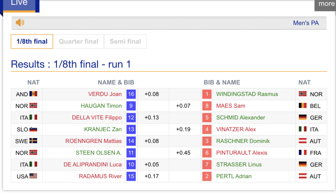
Task: Open DE ALIPRANDINI Luca's profile link
Action: point(93,165)
